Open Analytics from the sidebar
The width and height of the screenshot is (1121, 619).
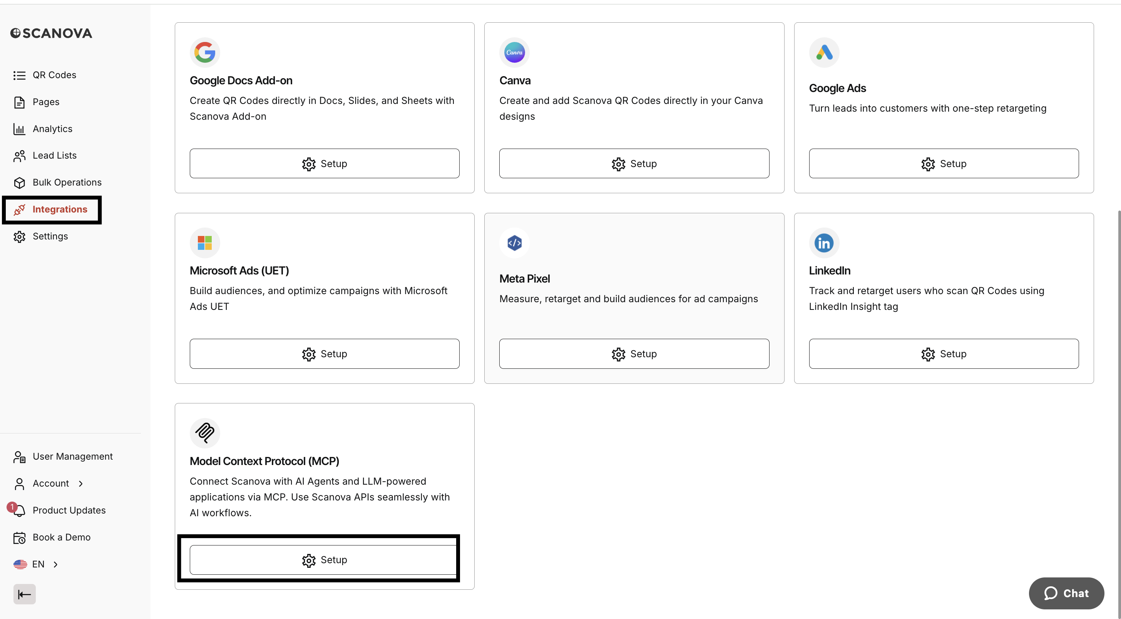point(53,129)
